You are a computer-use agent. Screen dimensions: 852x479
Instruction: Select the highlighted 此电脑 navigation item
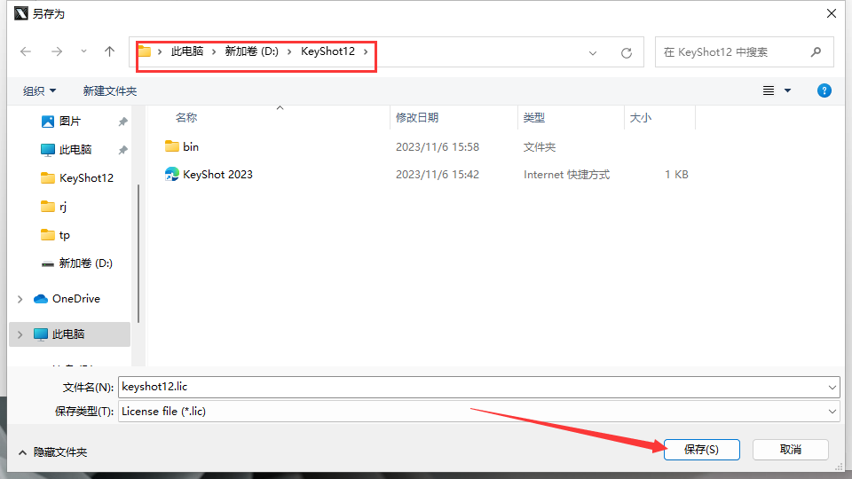tap(69, 334)
